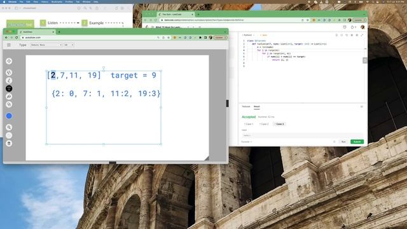Click the LeetCode back arrow on the problem header
The height and width of the screenshot is (229, 407).
point(147,27)
